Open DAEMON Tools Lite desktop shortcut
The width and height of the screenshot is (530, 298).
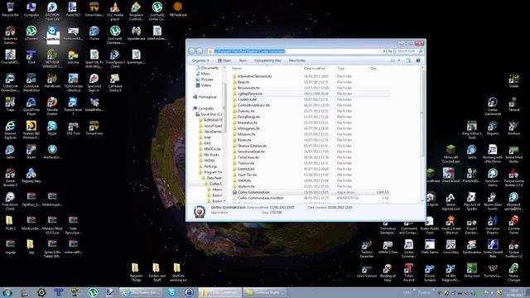pyautogui.click(x=52, y=11)
